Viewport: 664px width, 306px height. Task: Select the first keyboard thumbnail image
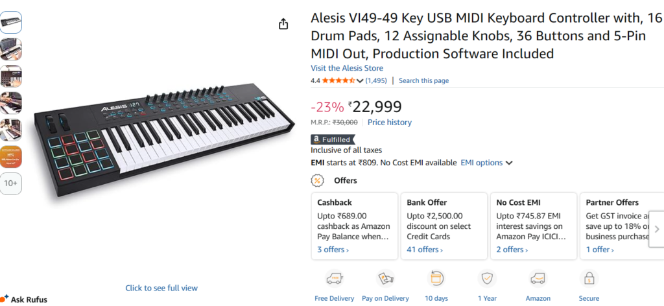(x=11, y=22)
